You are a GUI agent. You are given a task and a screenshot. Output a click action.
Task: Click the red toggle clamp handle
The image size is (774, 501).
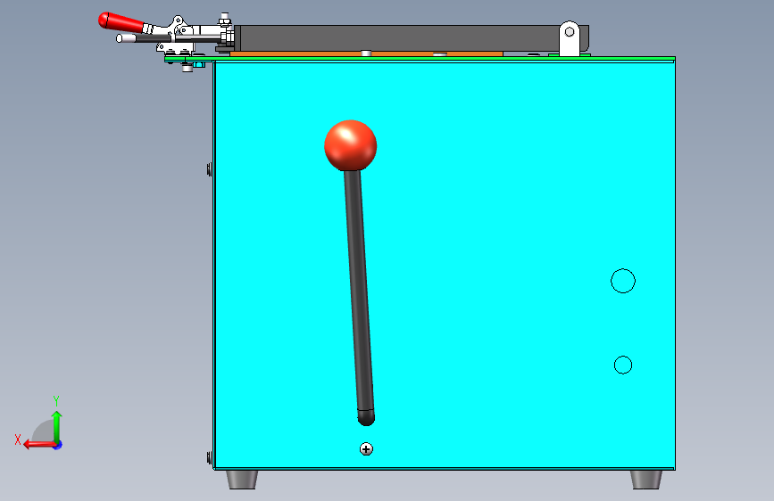121,22
